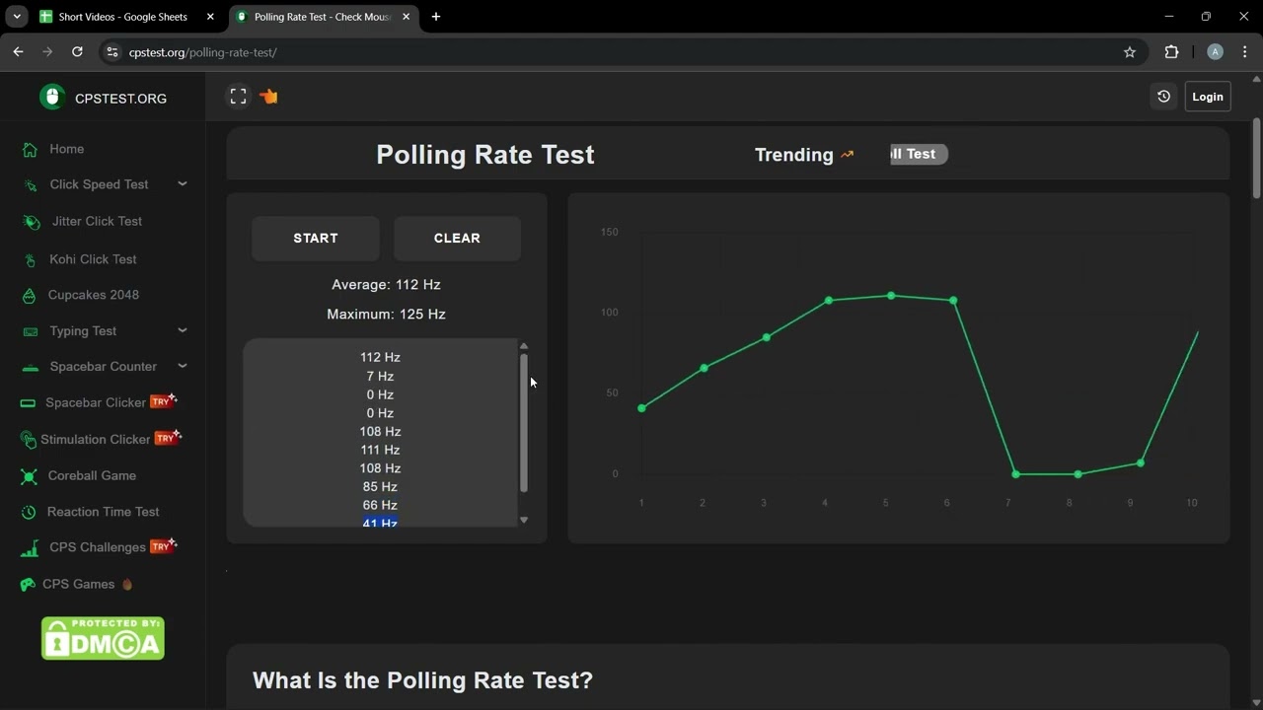Close the Short Videos tab
The width and height of the screenshot is (1263, 710).
[x=210, y=17]
